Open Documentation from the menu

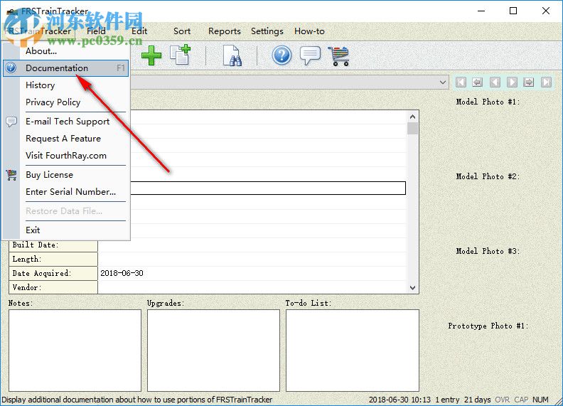pyautogui.click(x=65, y=68)
